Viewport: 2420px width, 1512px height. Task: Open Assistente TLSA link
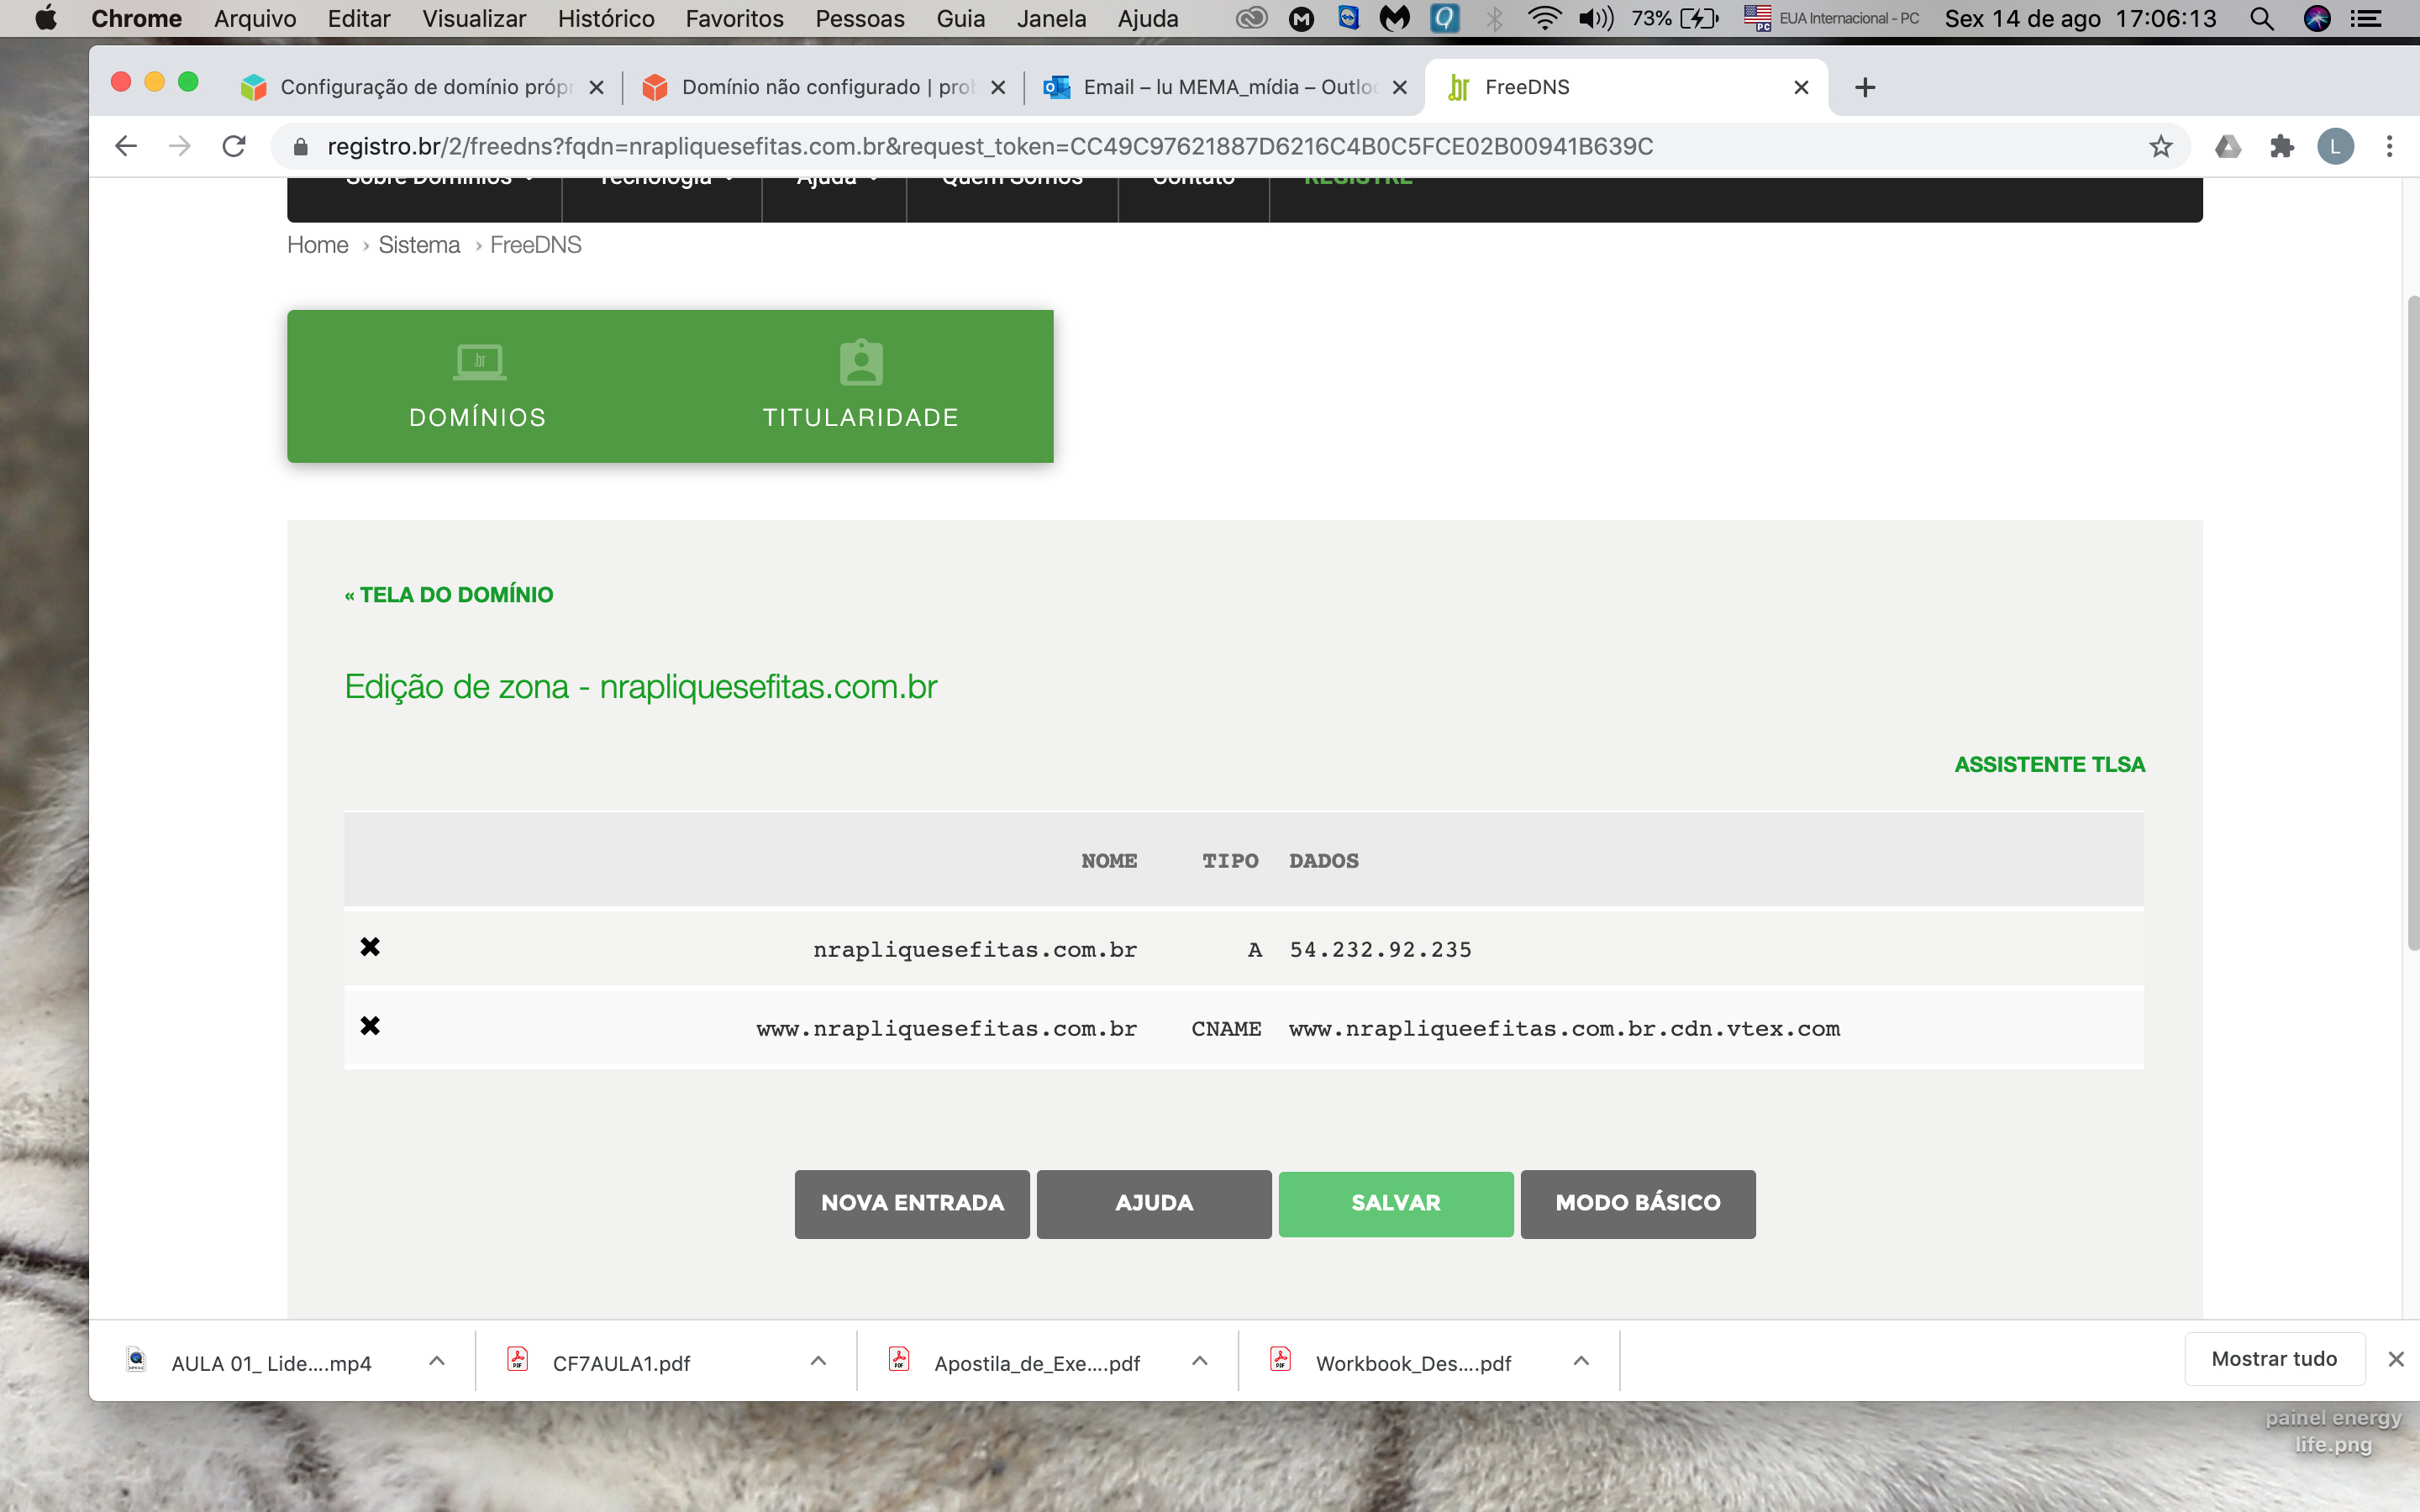(2049, 764)
